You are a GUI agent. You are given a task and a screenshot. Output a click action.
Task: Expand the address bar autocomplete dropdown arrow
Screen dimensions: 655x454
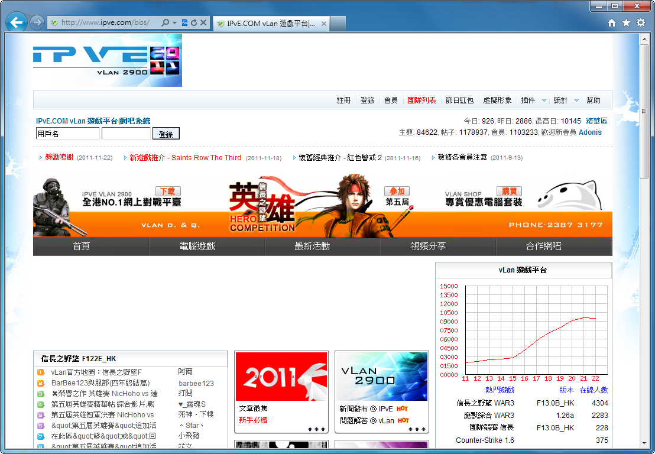(x=175, y=22)
